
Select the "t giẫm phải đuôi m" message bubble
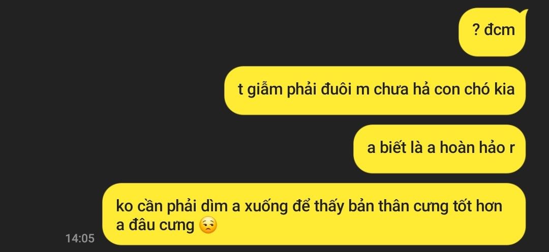coord(375,90)
